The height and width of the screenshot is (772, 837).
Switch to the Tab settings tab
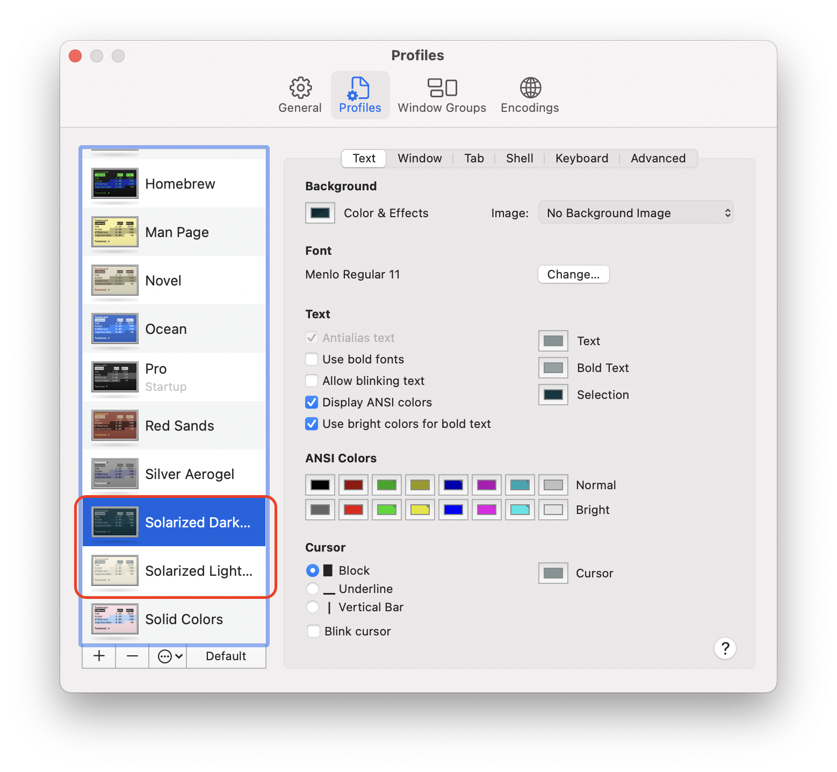coord(474,158)
